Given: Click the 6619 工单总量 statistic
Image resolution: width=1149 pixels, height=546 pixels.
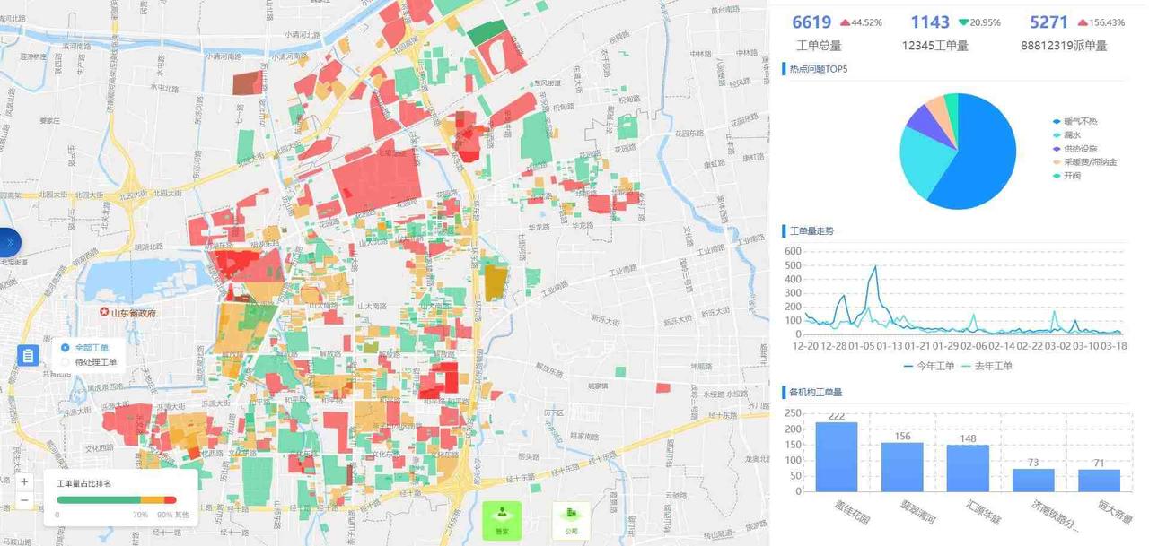Looking at the screenshot, I should point(811,22).
